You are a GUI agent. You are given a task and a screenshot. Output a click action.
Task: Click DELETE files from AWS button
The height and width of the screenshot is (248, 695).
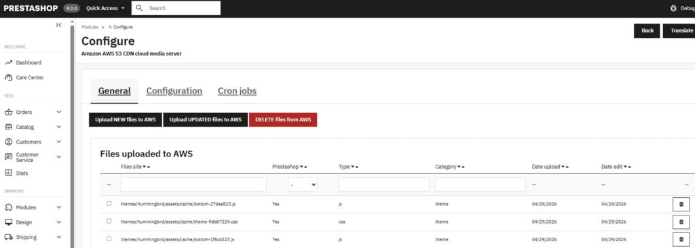click(x=283, y=119)
